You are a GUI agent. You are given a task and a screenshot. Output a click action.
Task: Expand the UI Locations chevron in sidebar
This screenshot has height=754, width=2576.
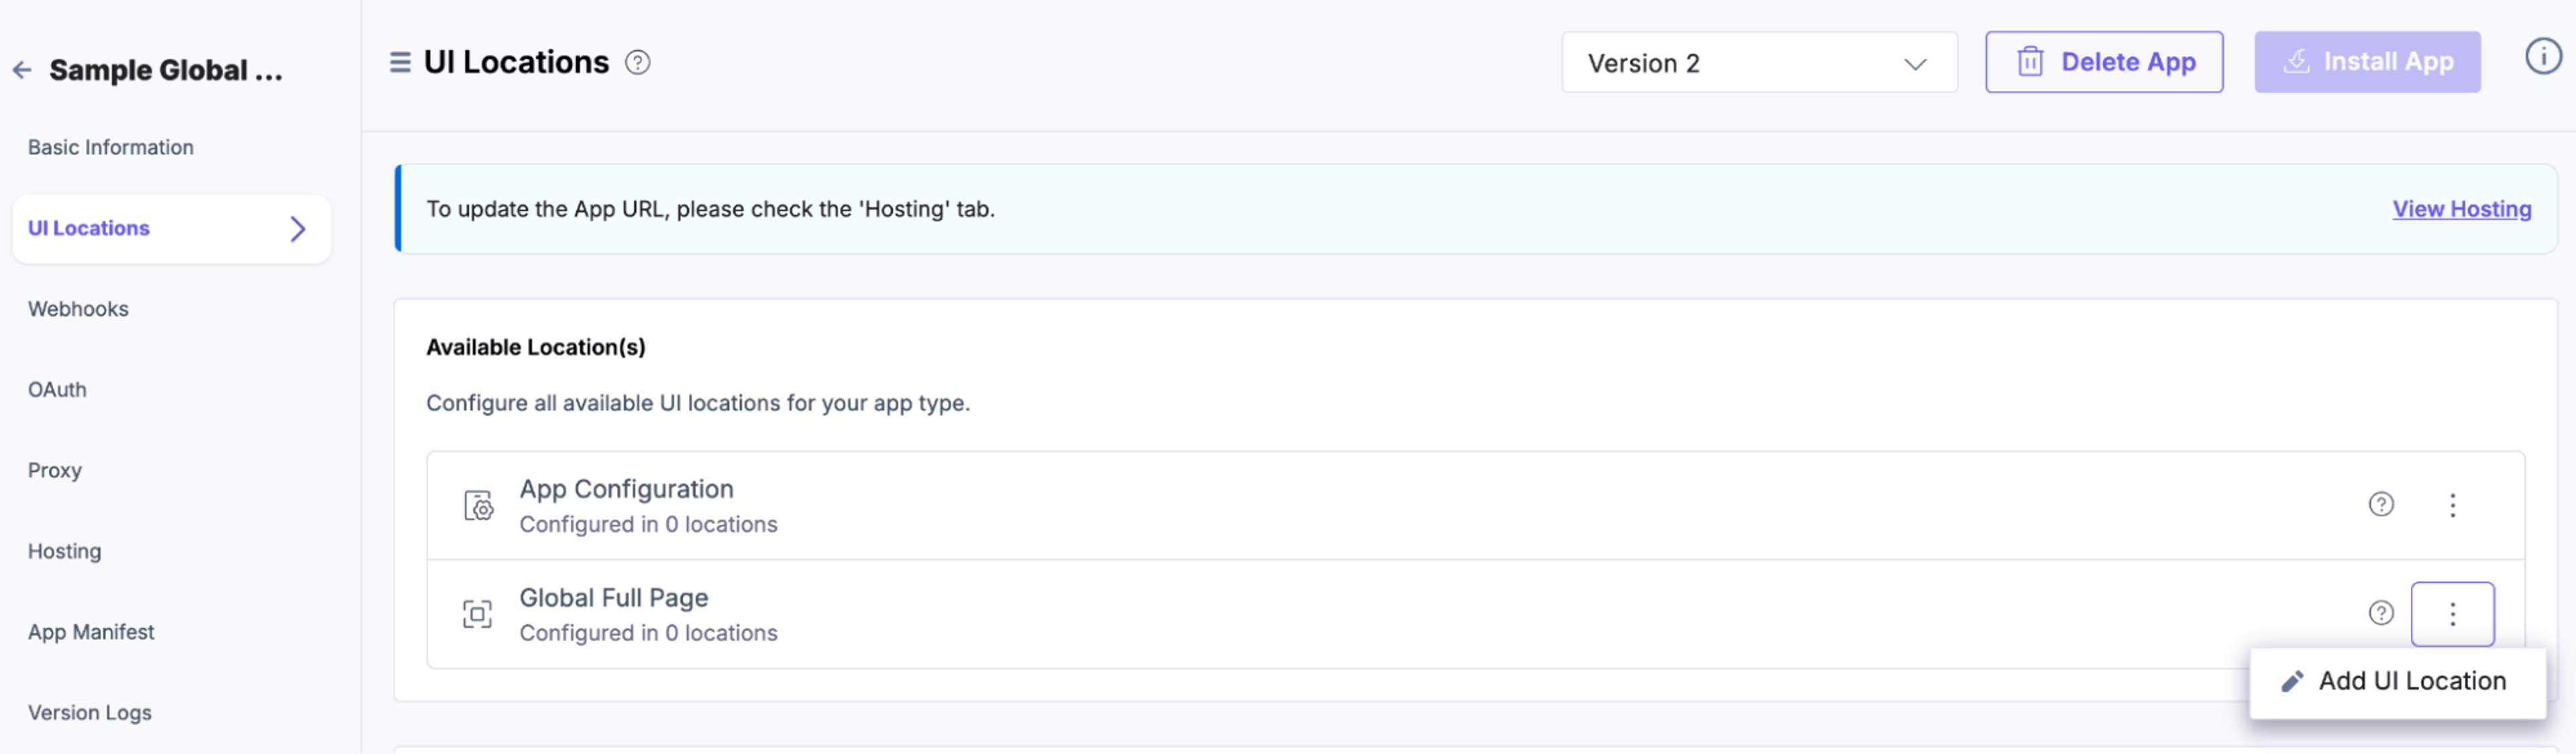297,229
